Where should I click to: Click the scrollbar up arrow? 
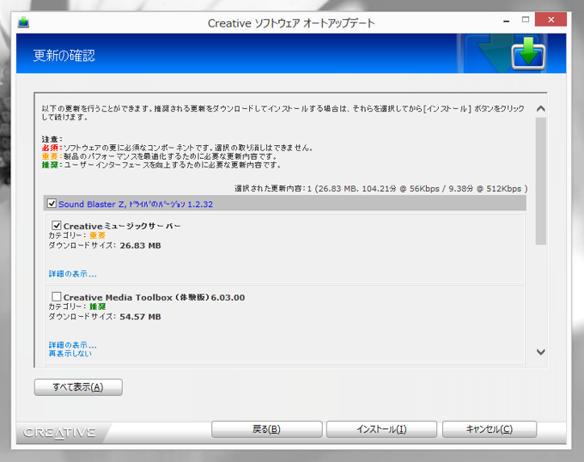click(x=541, y=109)
